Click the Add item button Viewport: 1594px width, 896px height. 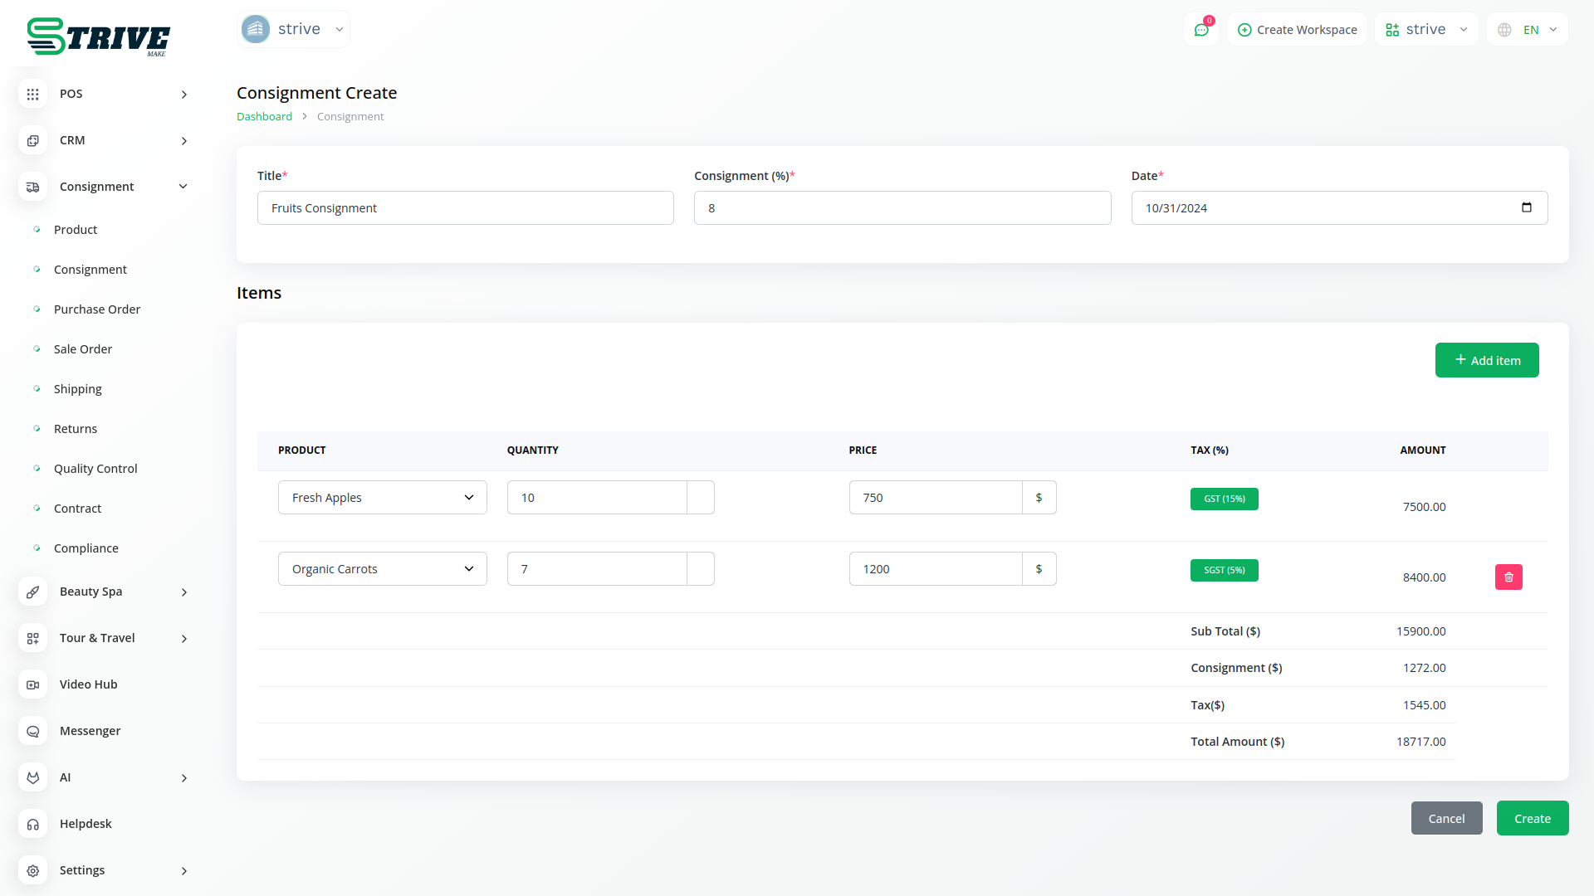(x=1486, y=360)
